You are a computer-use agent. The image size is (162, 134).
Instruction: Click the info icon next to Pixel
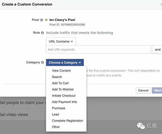pos(42,20)
